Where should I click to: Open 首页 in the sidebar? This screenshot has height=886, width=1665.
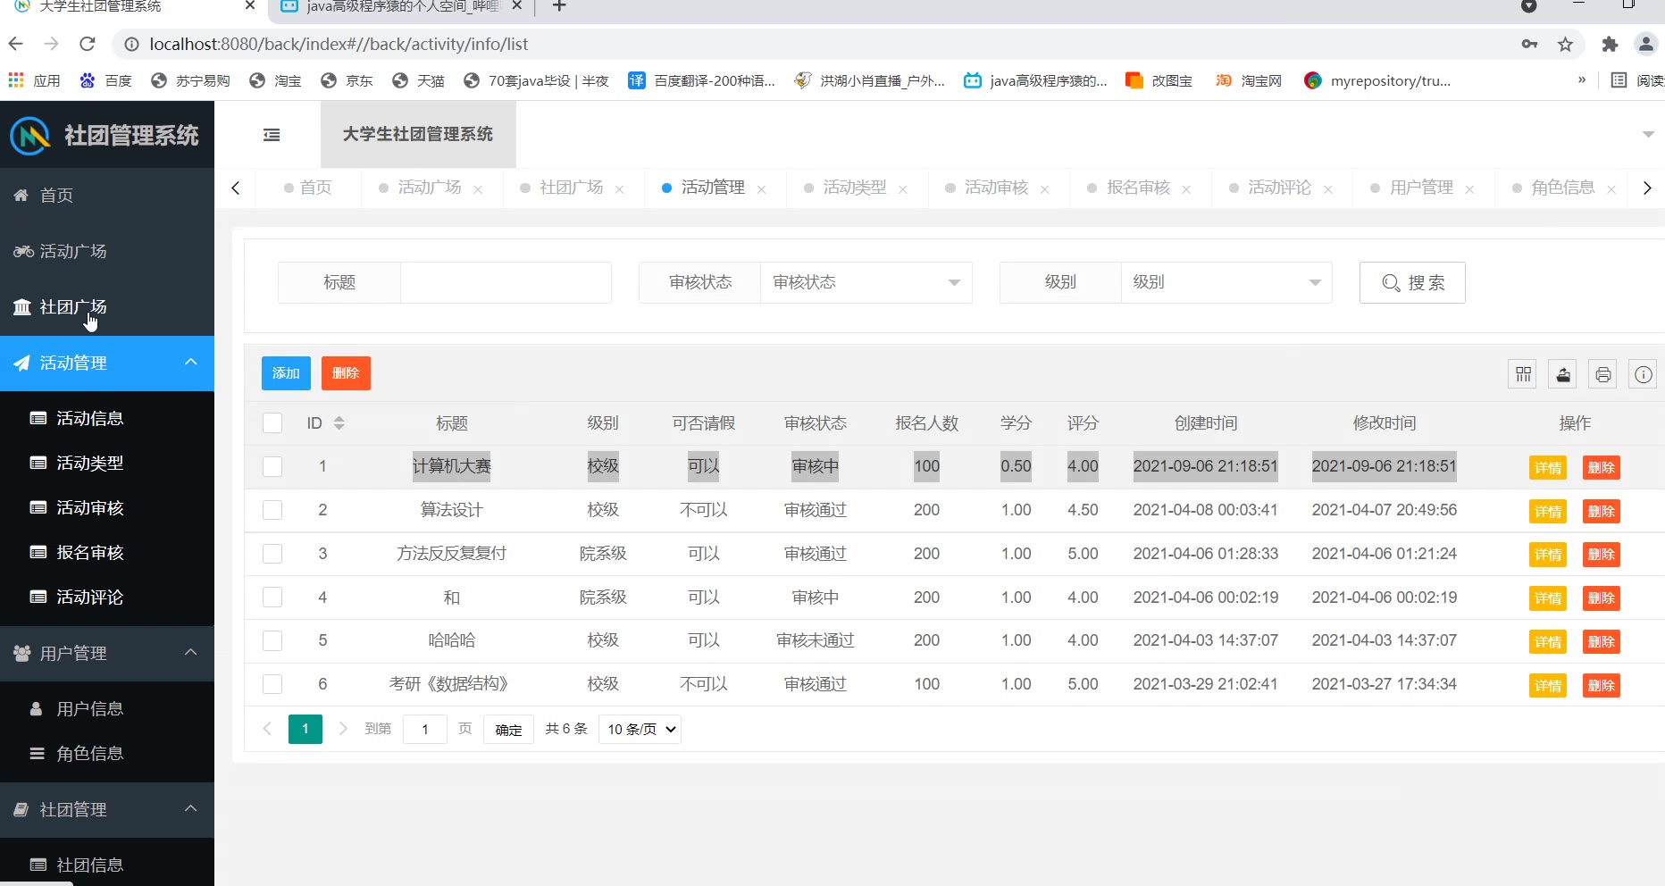[x=107, y=196]
